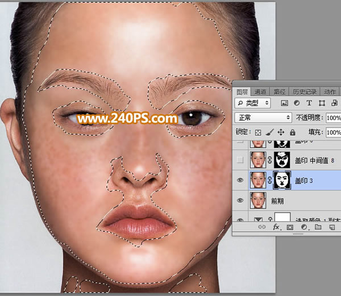Switch to the 历史记录 (History) tab
Viewport: 341px width, 296px height.
click(x=305, y=92)
